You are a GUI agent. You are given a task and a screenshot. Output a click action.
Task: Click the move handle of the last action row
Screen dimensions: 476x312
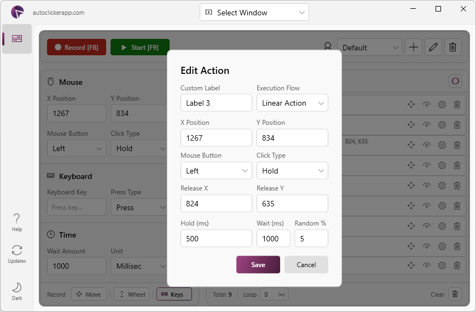point(411,265)
